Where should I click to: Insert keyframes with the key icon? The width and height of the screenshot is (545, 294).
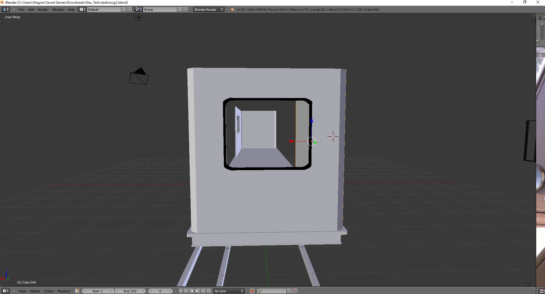(289, 291)
